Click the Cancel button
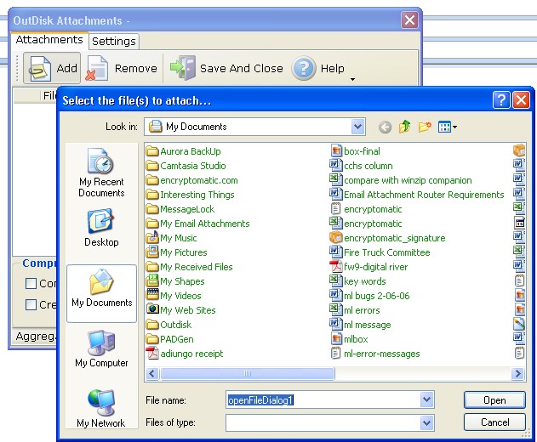Image resolution: width=537 pixels, height=442 pixels. pos(494,422)
